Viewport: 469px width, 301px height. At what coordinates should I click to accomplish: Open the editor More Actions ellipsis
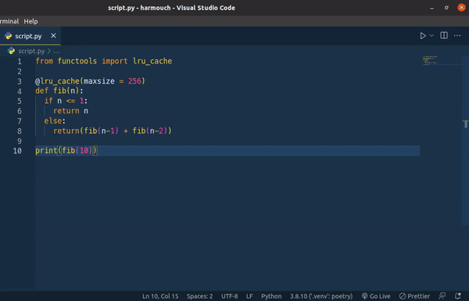[457, 36]
